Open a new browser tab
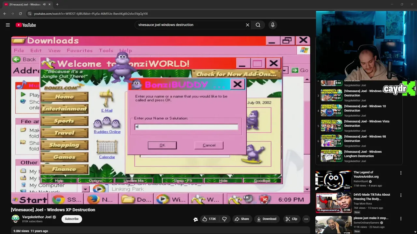 point(57,5)
